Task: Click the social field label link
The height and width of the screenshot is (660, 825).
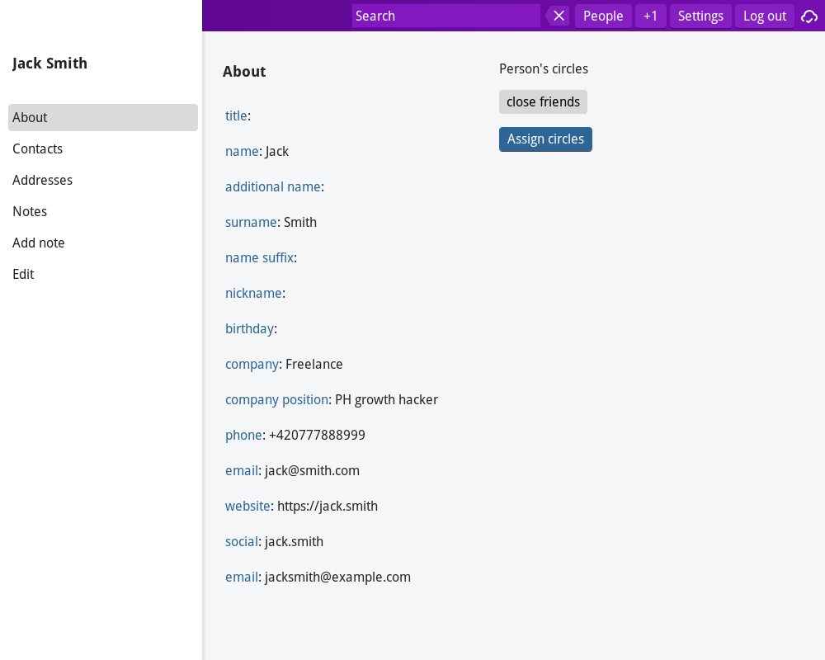Action: tap(242, 541)
